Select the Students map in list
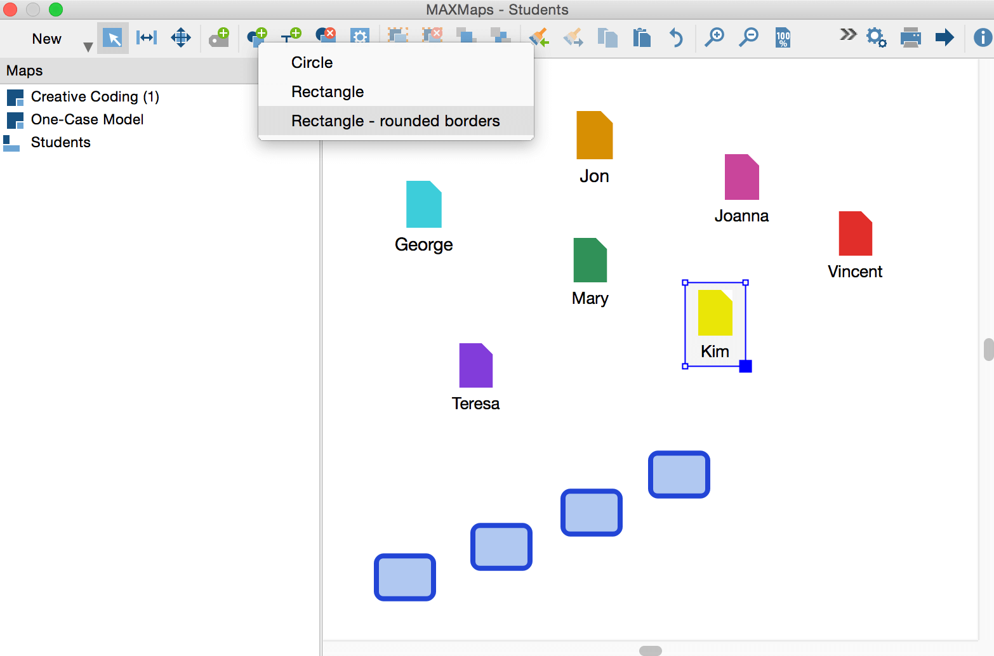 tap(61, 142)
